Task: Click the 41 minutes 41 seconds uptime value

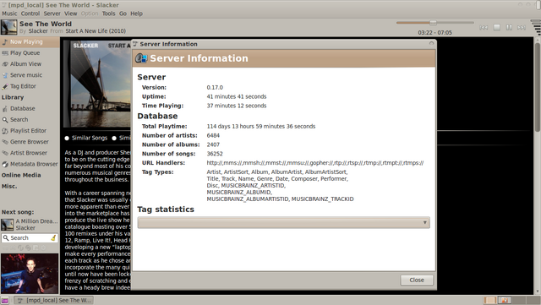Action: pos(237,96)
